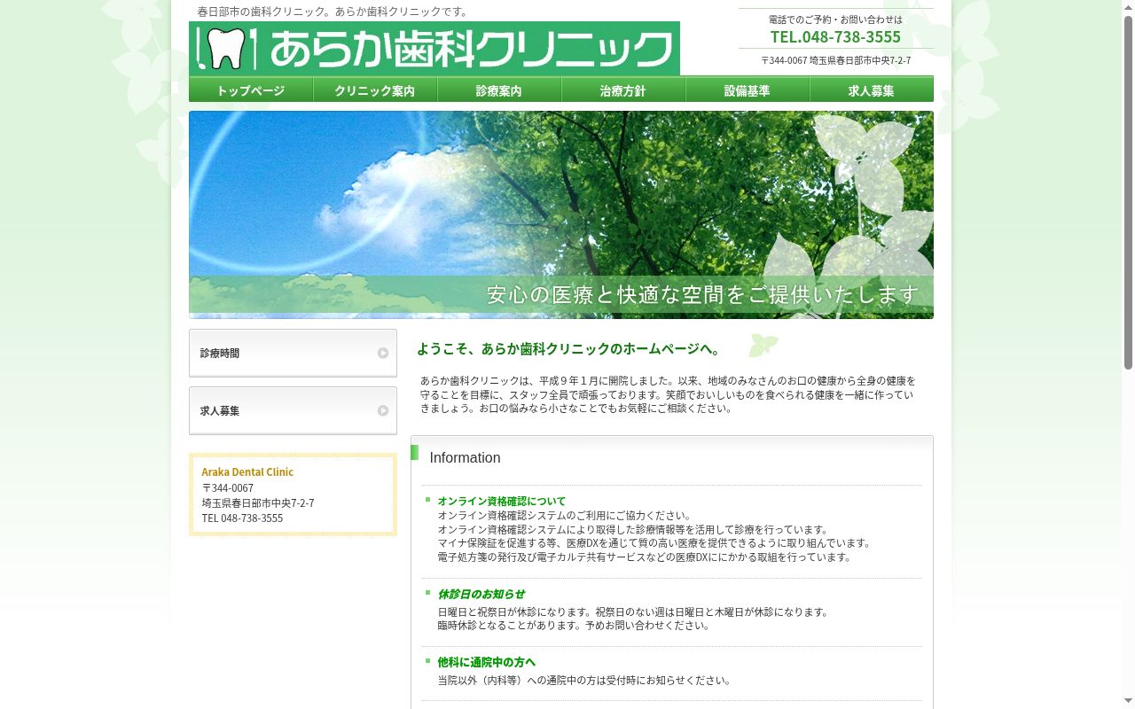Open the トップページ menu item
The image size is (1135, 709).
[251, 90]
